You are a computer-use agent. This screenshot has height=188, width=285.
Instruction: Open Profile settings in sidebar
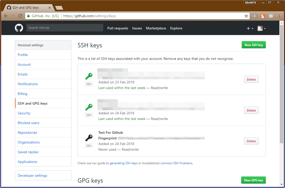(x=43, y=55)
